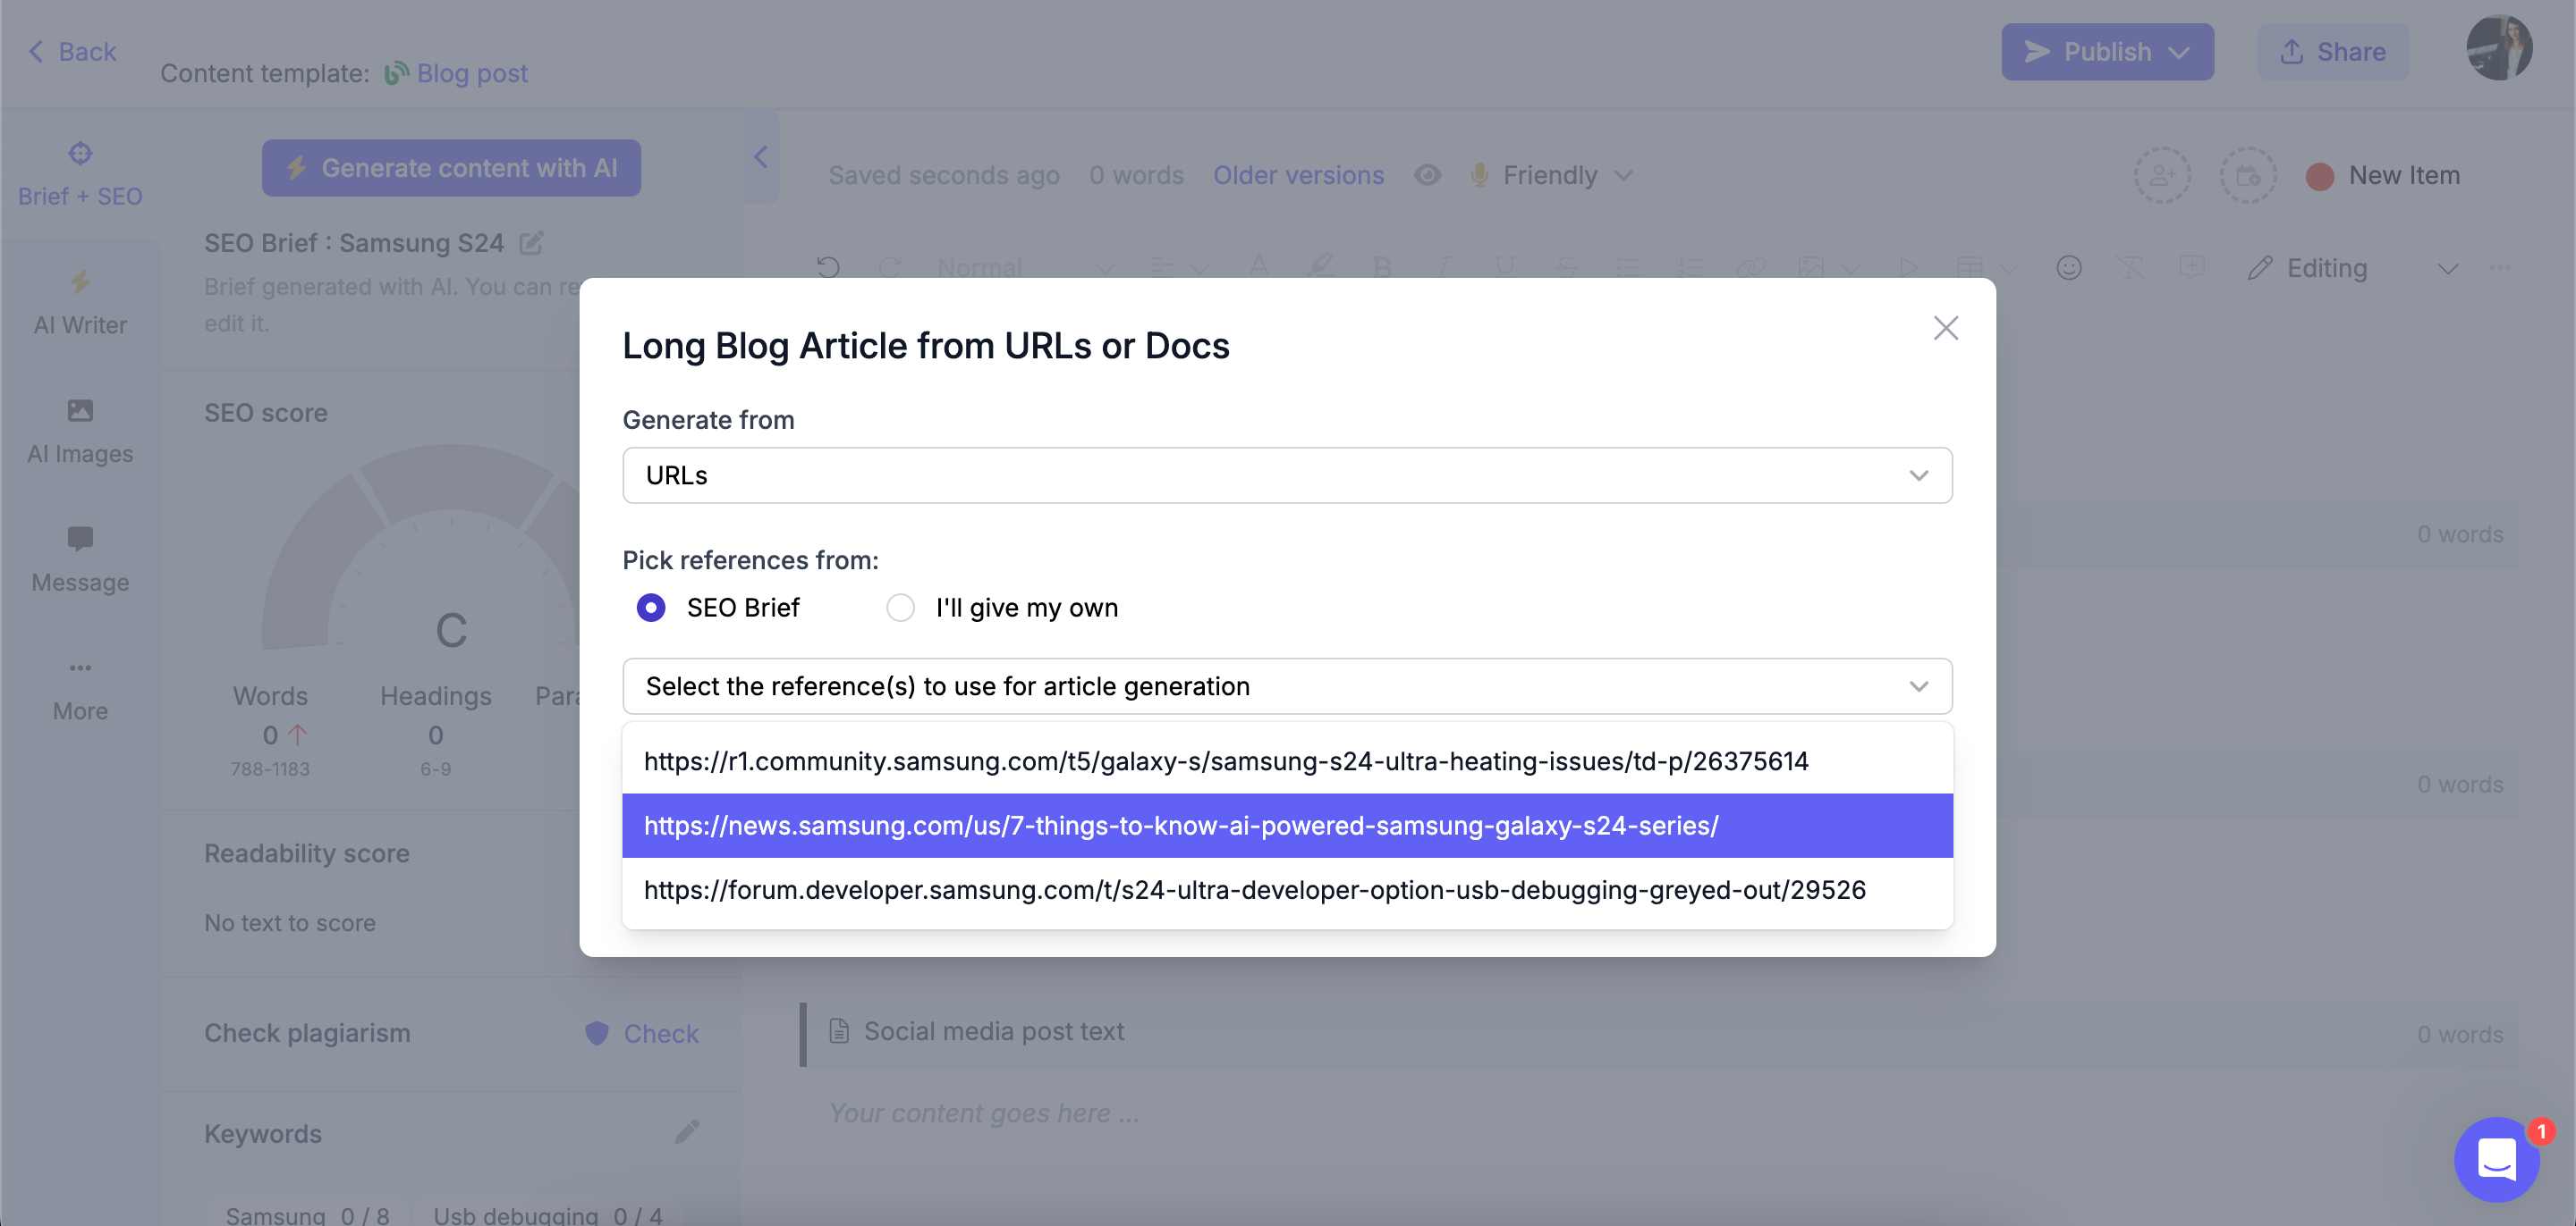Select the SEO Brief radio option
2576x1226 pixels.
[x=651, y=608]
